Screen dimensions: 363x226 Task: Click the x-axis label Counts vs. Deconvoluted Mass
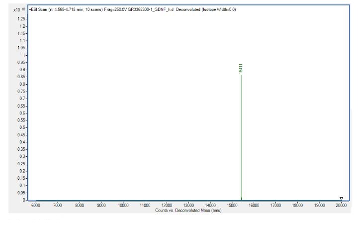(x=188, y=211)
